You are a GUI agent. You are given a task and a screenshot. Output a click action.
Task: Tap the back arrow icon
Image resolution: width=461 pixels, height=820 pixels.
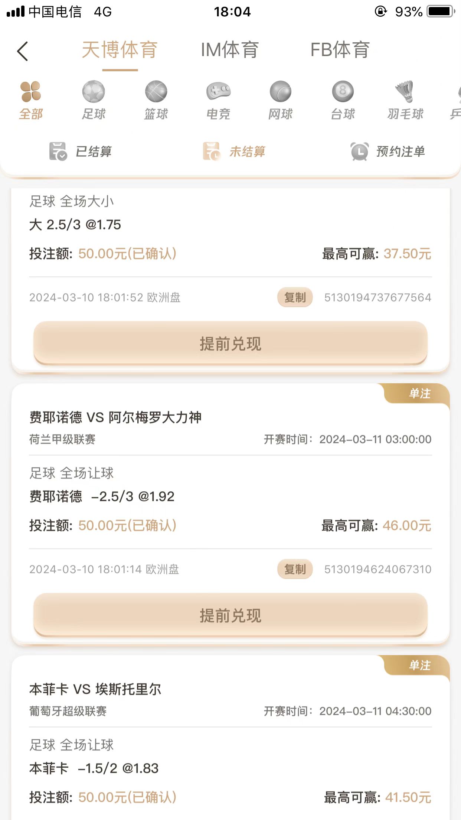[23, 51]
